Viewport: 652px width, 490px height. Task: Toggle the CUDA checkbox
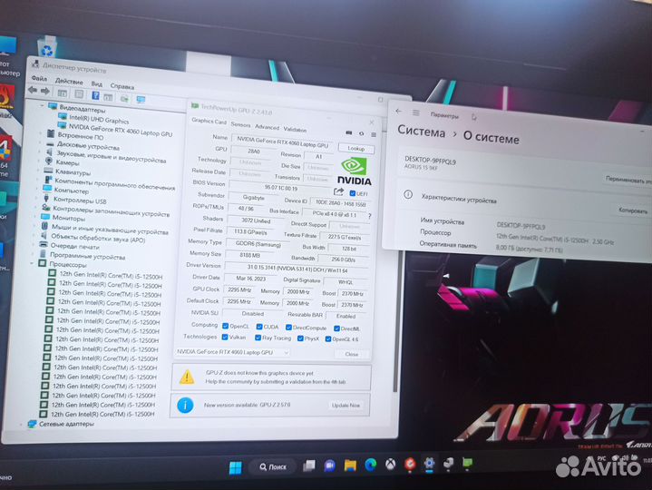(x=259, y=327)
